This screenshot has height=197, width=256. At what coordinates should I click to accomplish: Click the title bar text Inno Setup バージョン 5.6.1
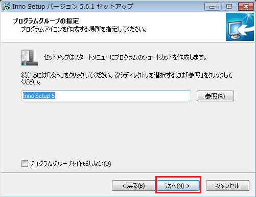click(x=73, y=7)
